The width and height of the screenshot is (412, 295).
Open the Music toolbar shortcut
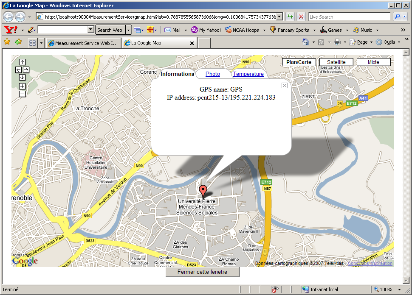point(362,30)
